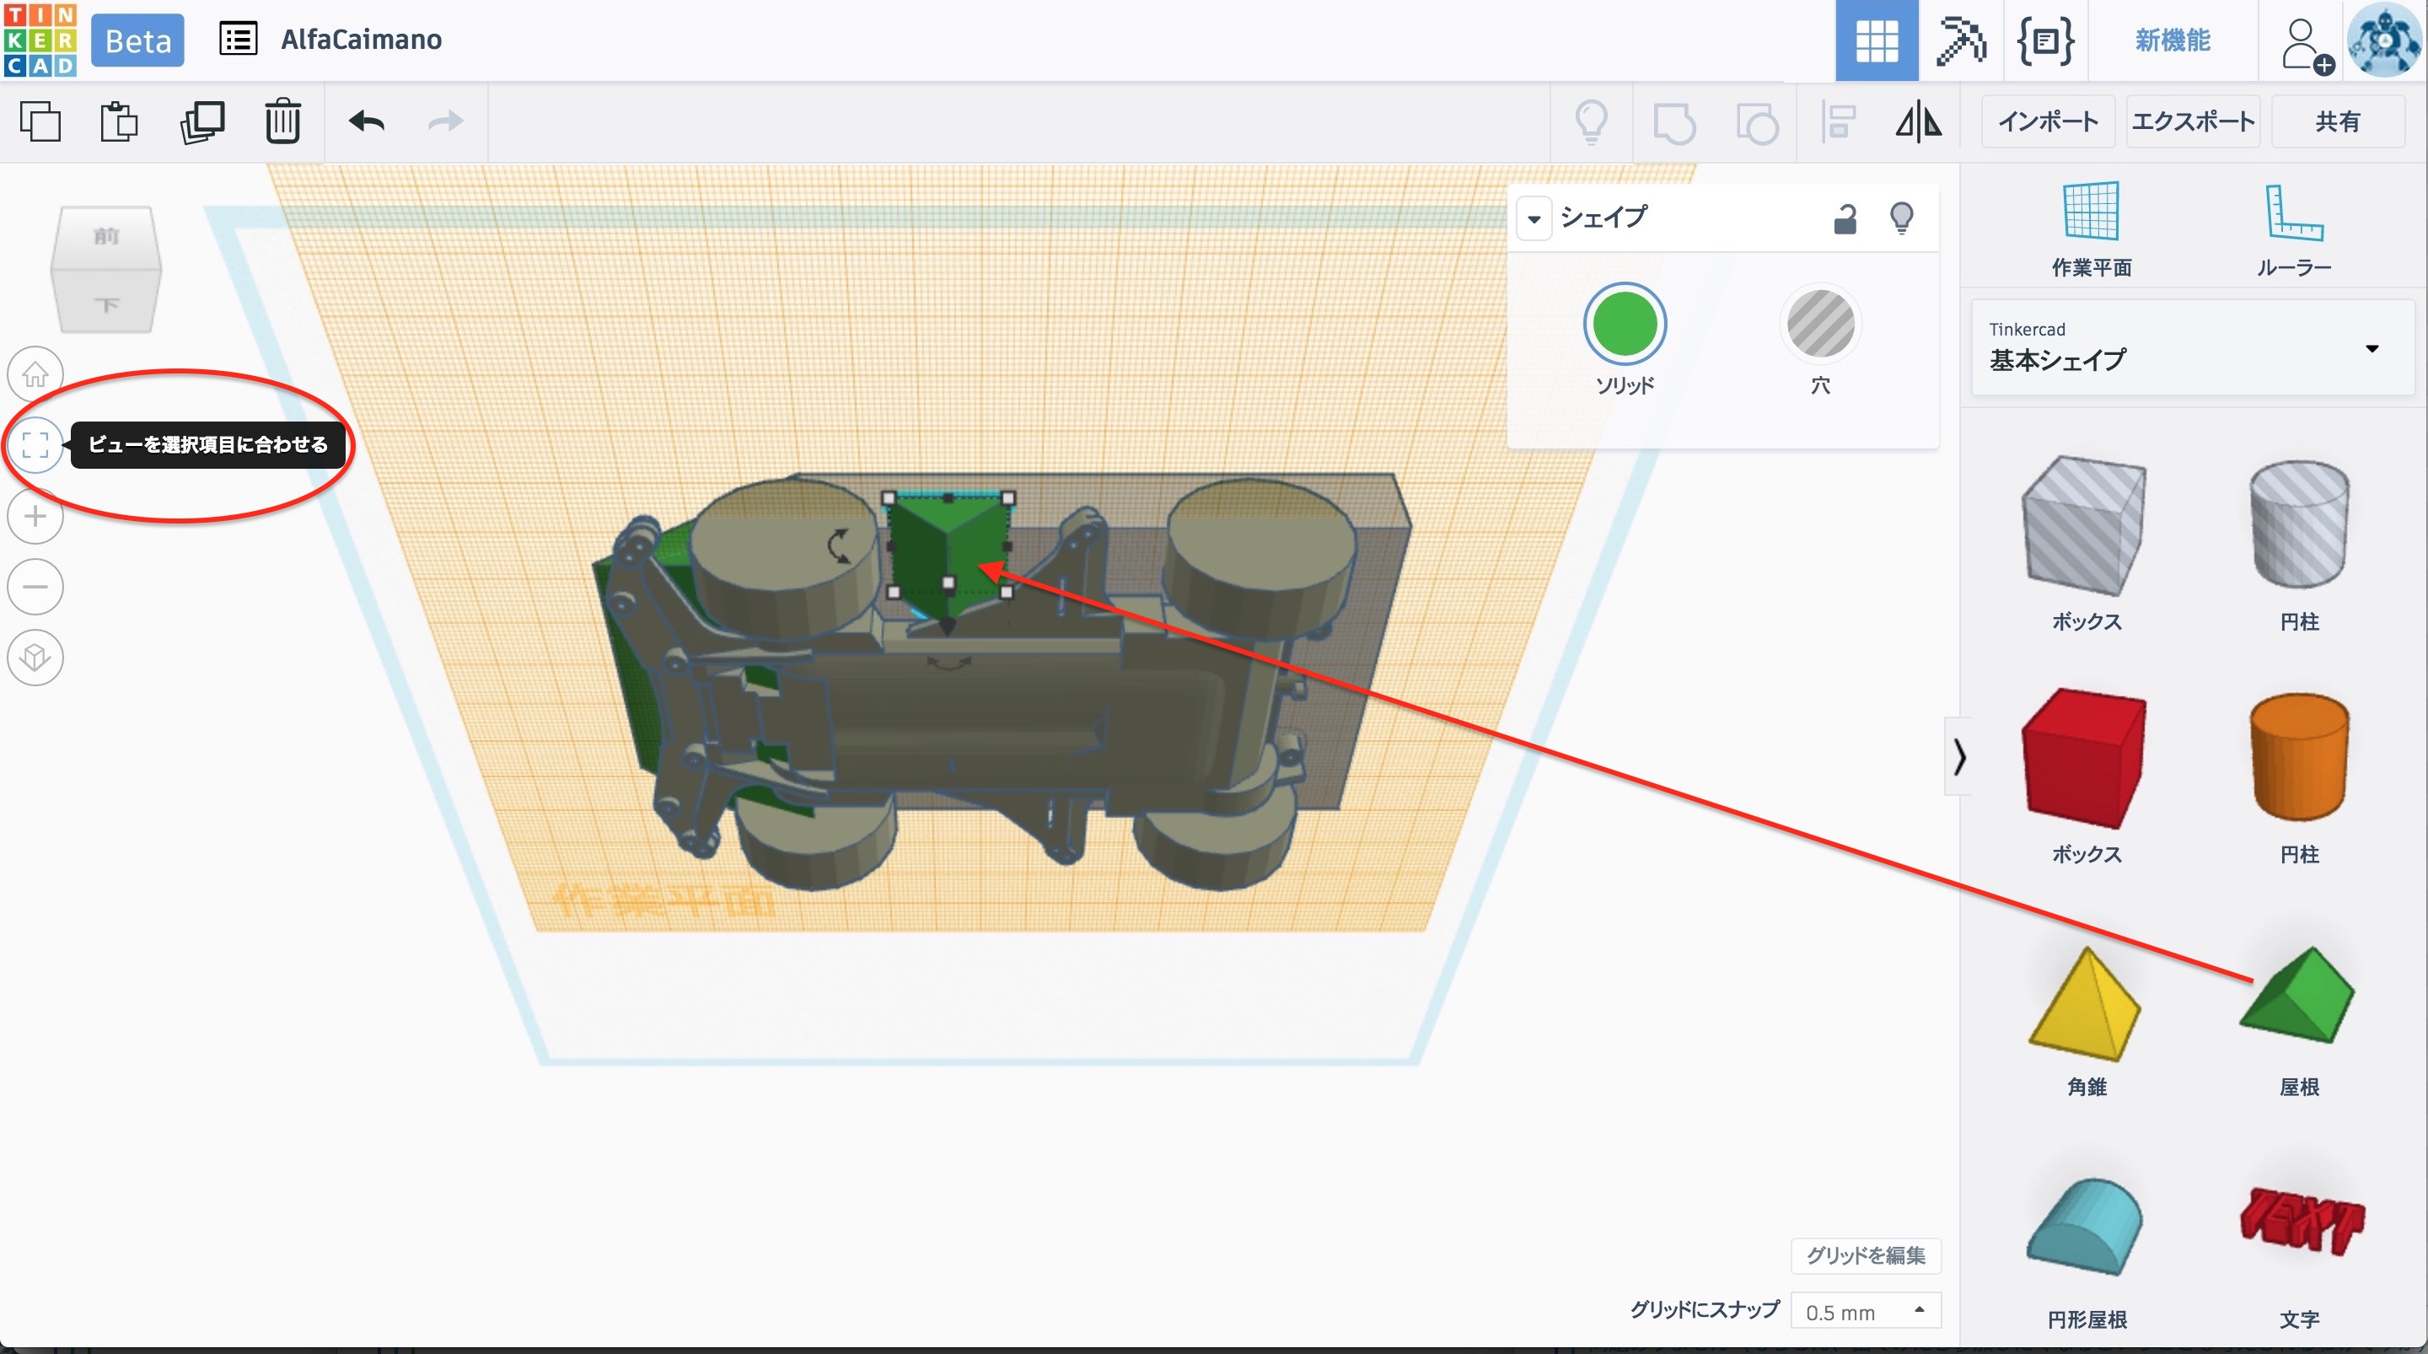Open the Minecraft blocks pickaxe view
Screen dimensions: 2428x1354
click(x=1960, y=40)
